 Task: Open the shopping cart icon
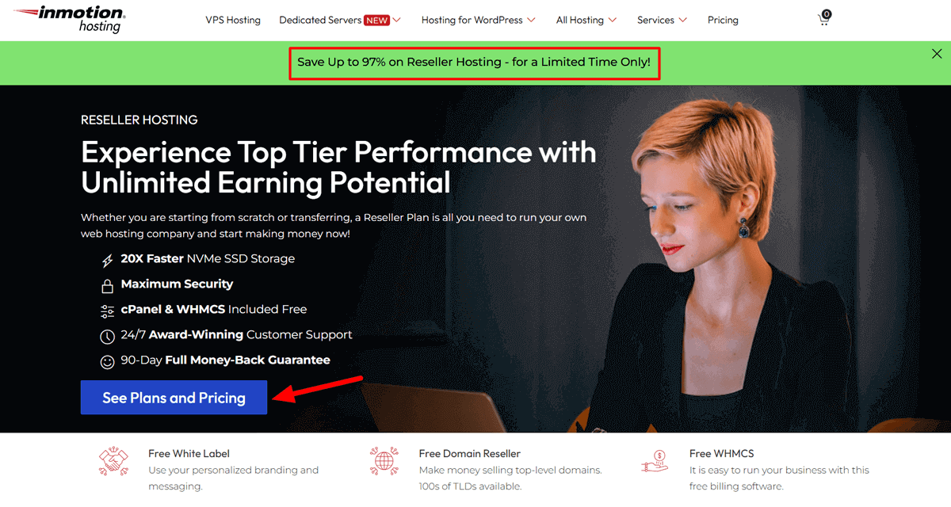(824, 19)
